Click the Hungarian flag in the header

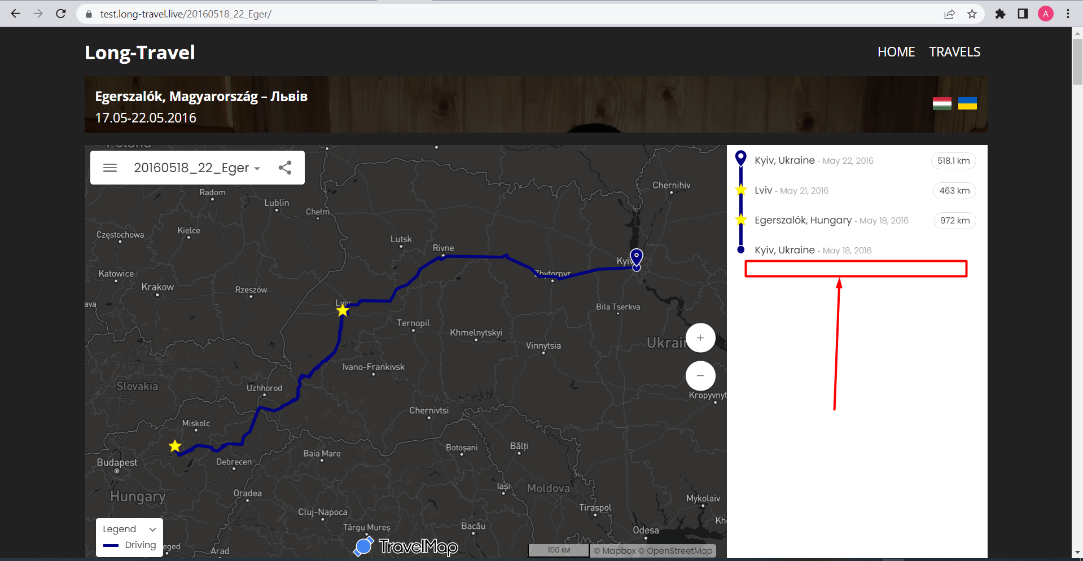tap(941, 103)
